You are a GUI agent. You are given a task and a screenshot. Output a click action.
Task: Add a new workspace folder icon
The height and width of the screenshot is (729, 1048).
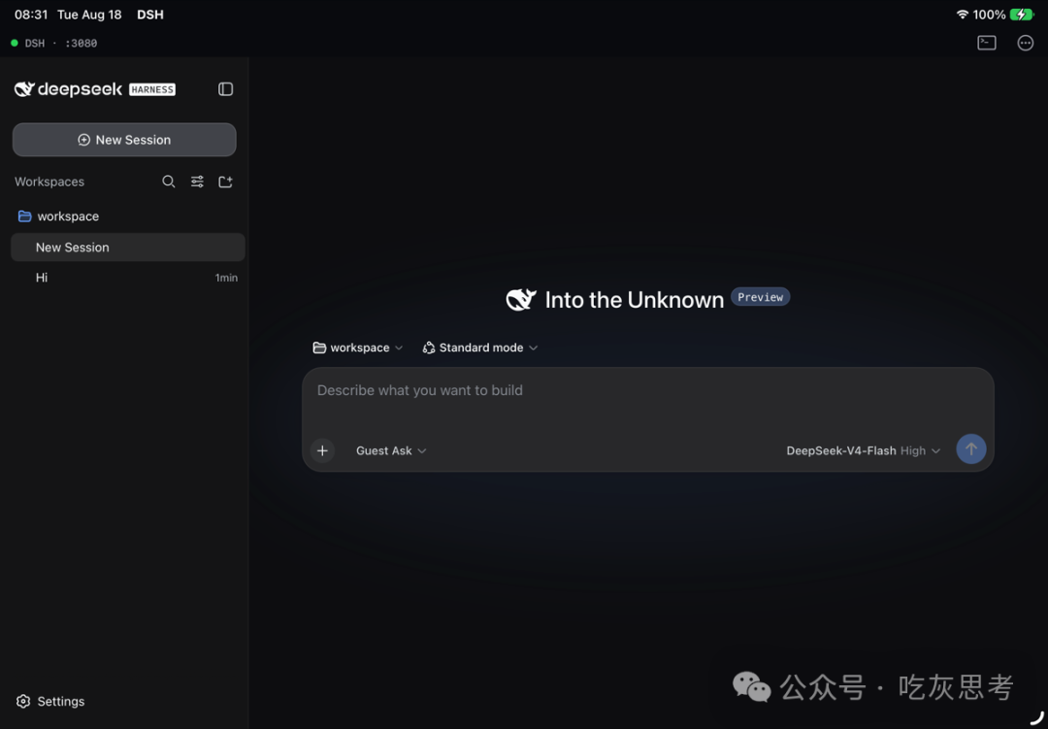pos(226,182)
